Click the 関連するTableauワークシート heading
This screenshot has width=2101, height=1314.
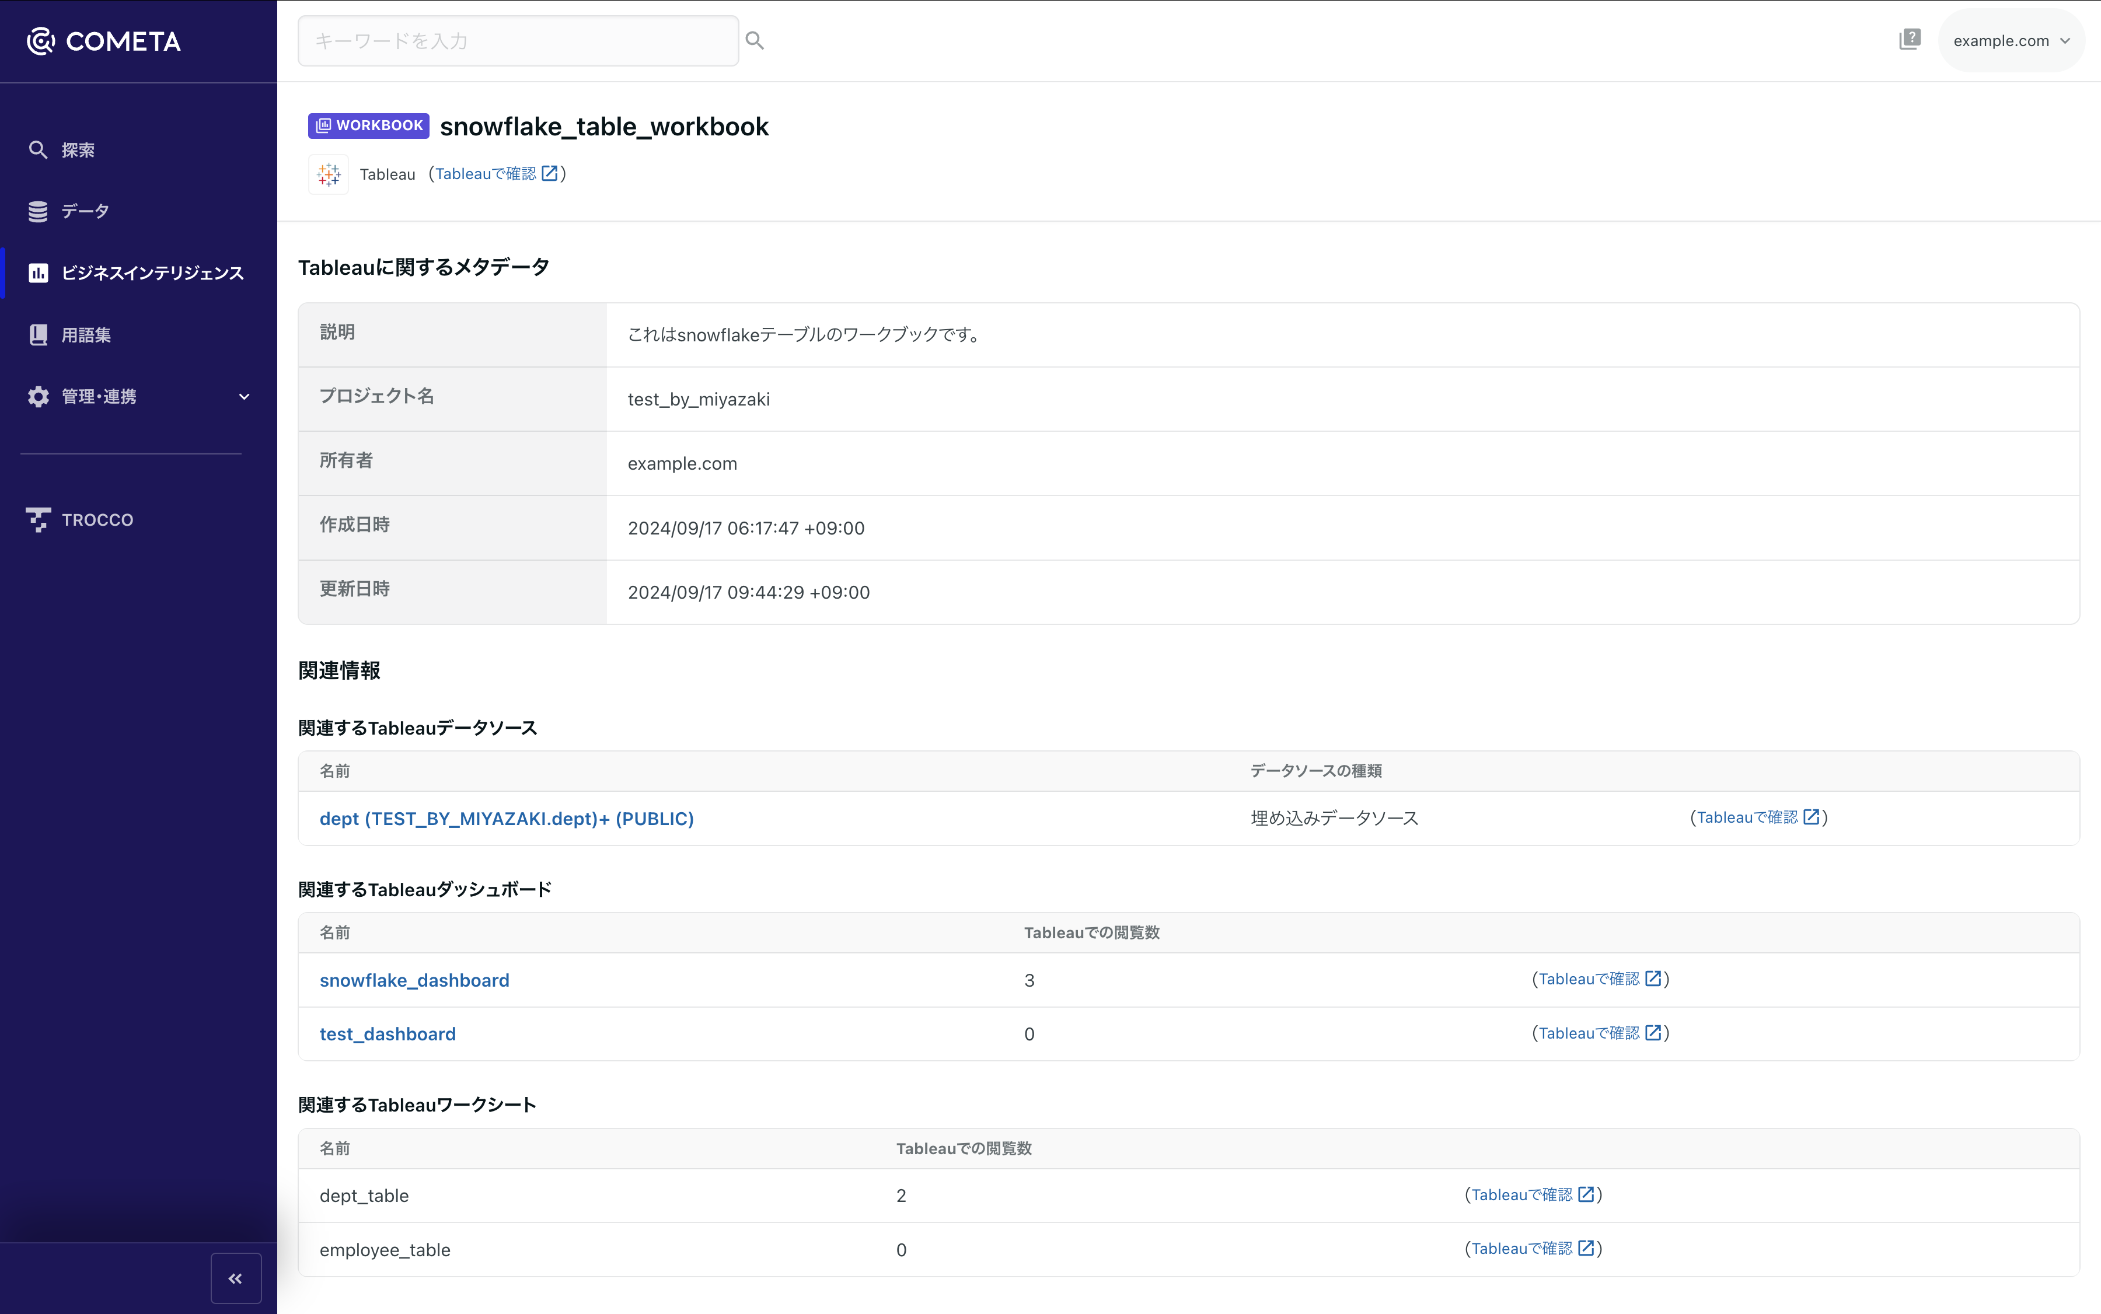(417, 1105)
